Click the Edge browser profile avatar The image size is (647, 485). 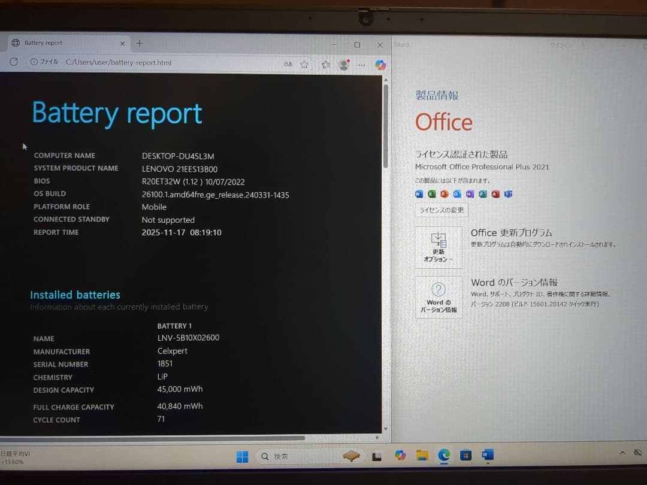[x=344, y=65]
